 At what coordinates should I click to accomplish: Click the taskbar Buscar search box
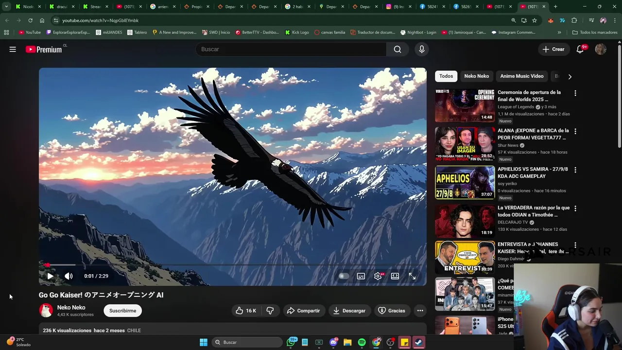pyautogui.click(x=248, y=342)
